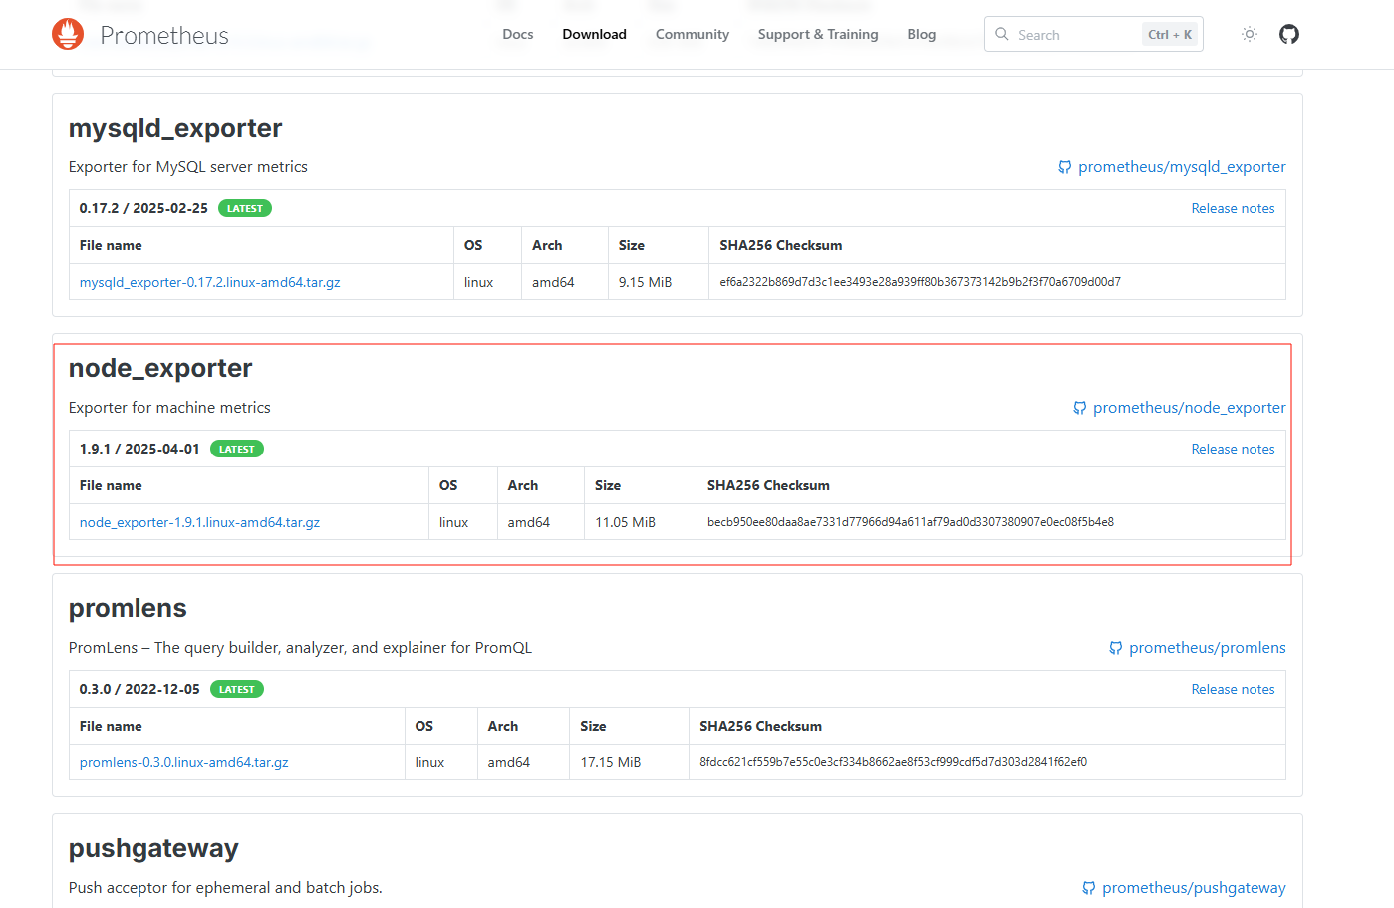The width and height of the screenshot is (1394, 908).
Task: Click GitHub icon beside prometheus/promlens
Action: pos(1116,648)
